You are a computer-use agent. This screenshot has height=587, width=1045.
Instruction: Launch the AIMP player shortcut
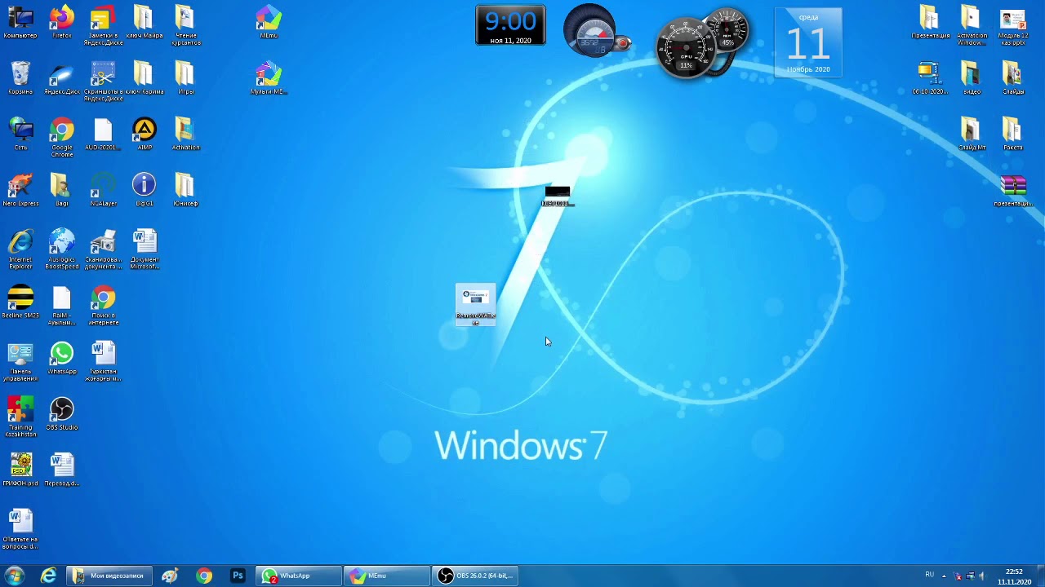144,135
